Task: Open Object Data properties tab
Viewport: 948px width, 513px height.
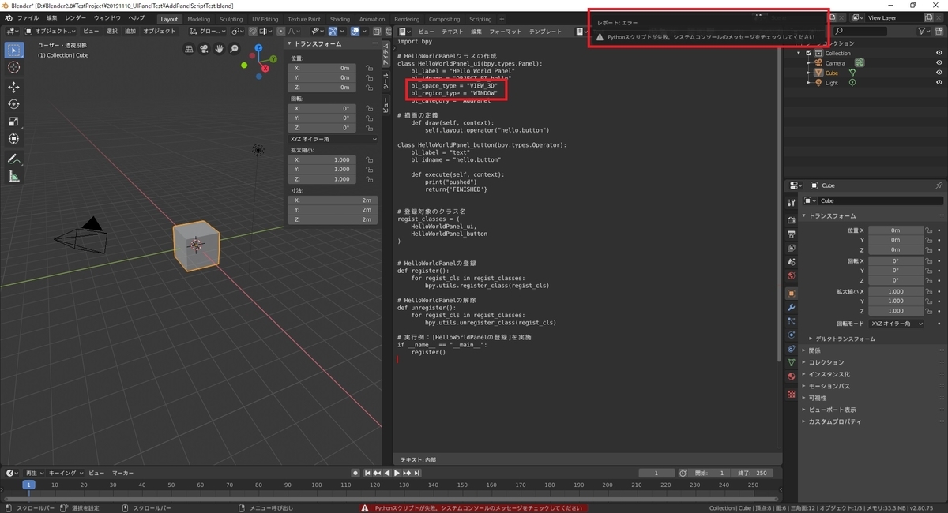Action: (792, 362)
